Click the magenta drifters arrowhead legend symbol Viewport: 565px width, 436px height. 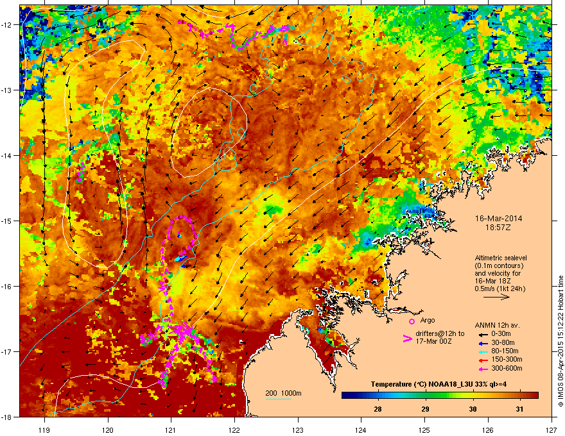(x=407, y=339)
